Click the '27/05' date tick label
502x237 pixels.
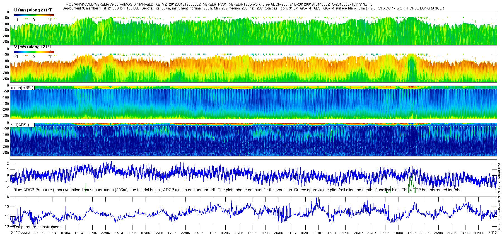[x=199, y=233]
